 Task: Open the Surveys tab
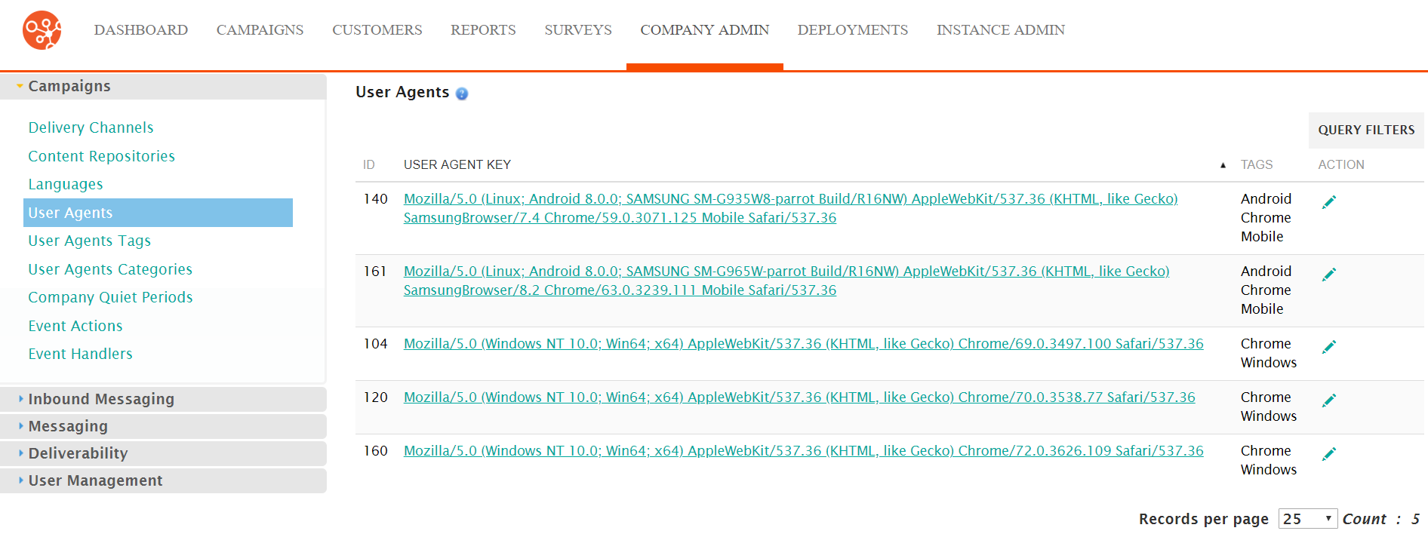pos(578,30)
